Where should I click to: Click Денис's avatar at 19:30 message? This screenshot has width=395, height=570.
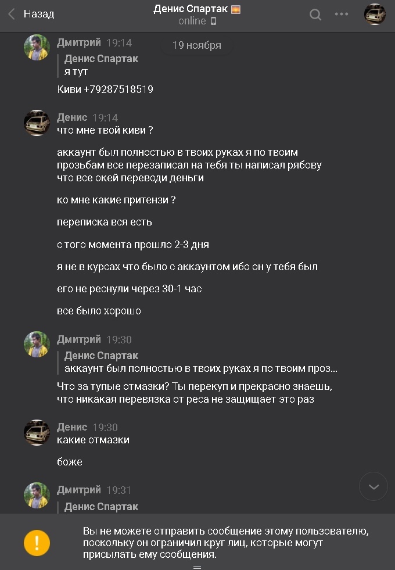coord(37,433)
